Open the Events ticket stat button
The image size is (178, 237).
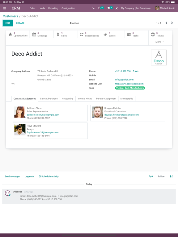point(113,34)
